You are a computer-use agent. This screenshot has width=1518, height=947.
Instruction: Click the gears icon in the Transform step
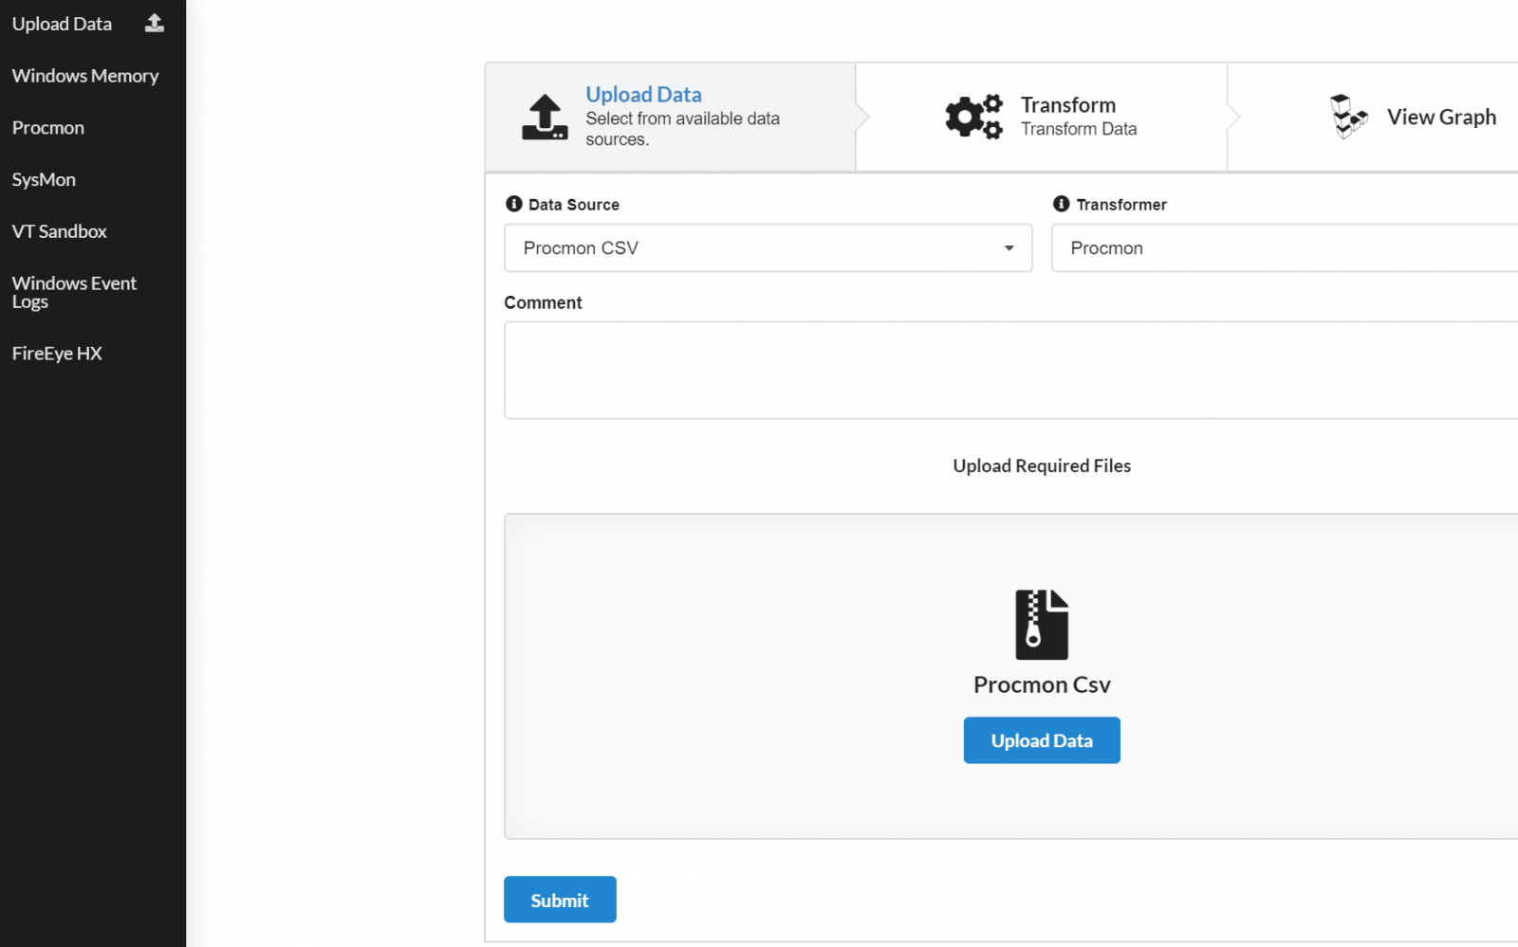coord(973,118)
